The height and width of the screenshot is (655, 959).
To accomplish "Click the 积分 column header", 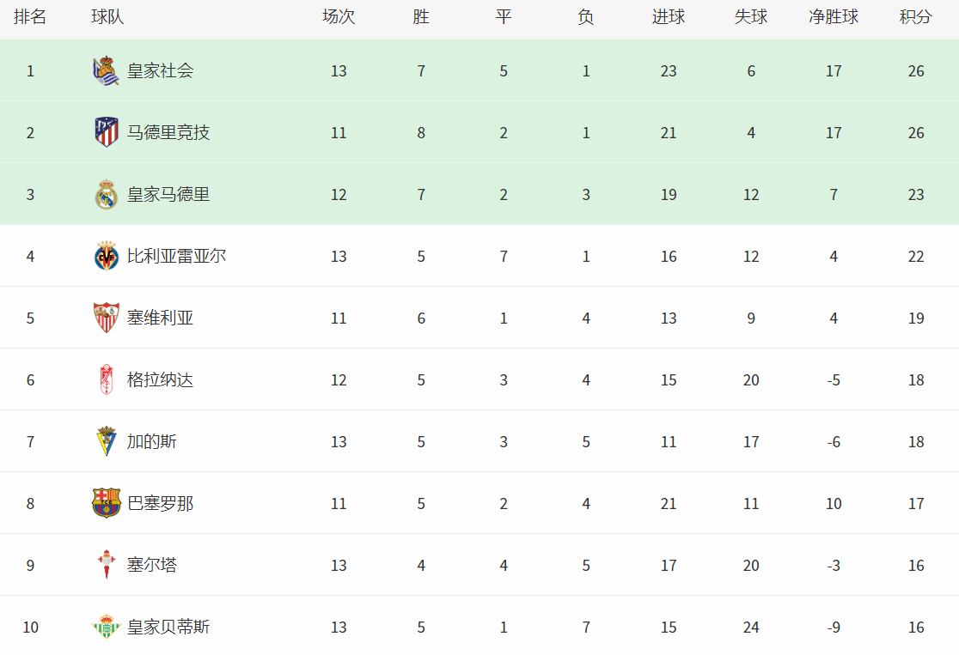I will 916,17.
